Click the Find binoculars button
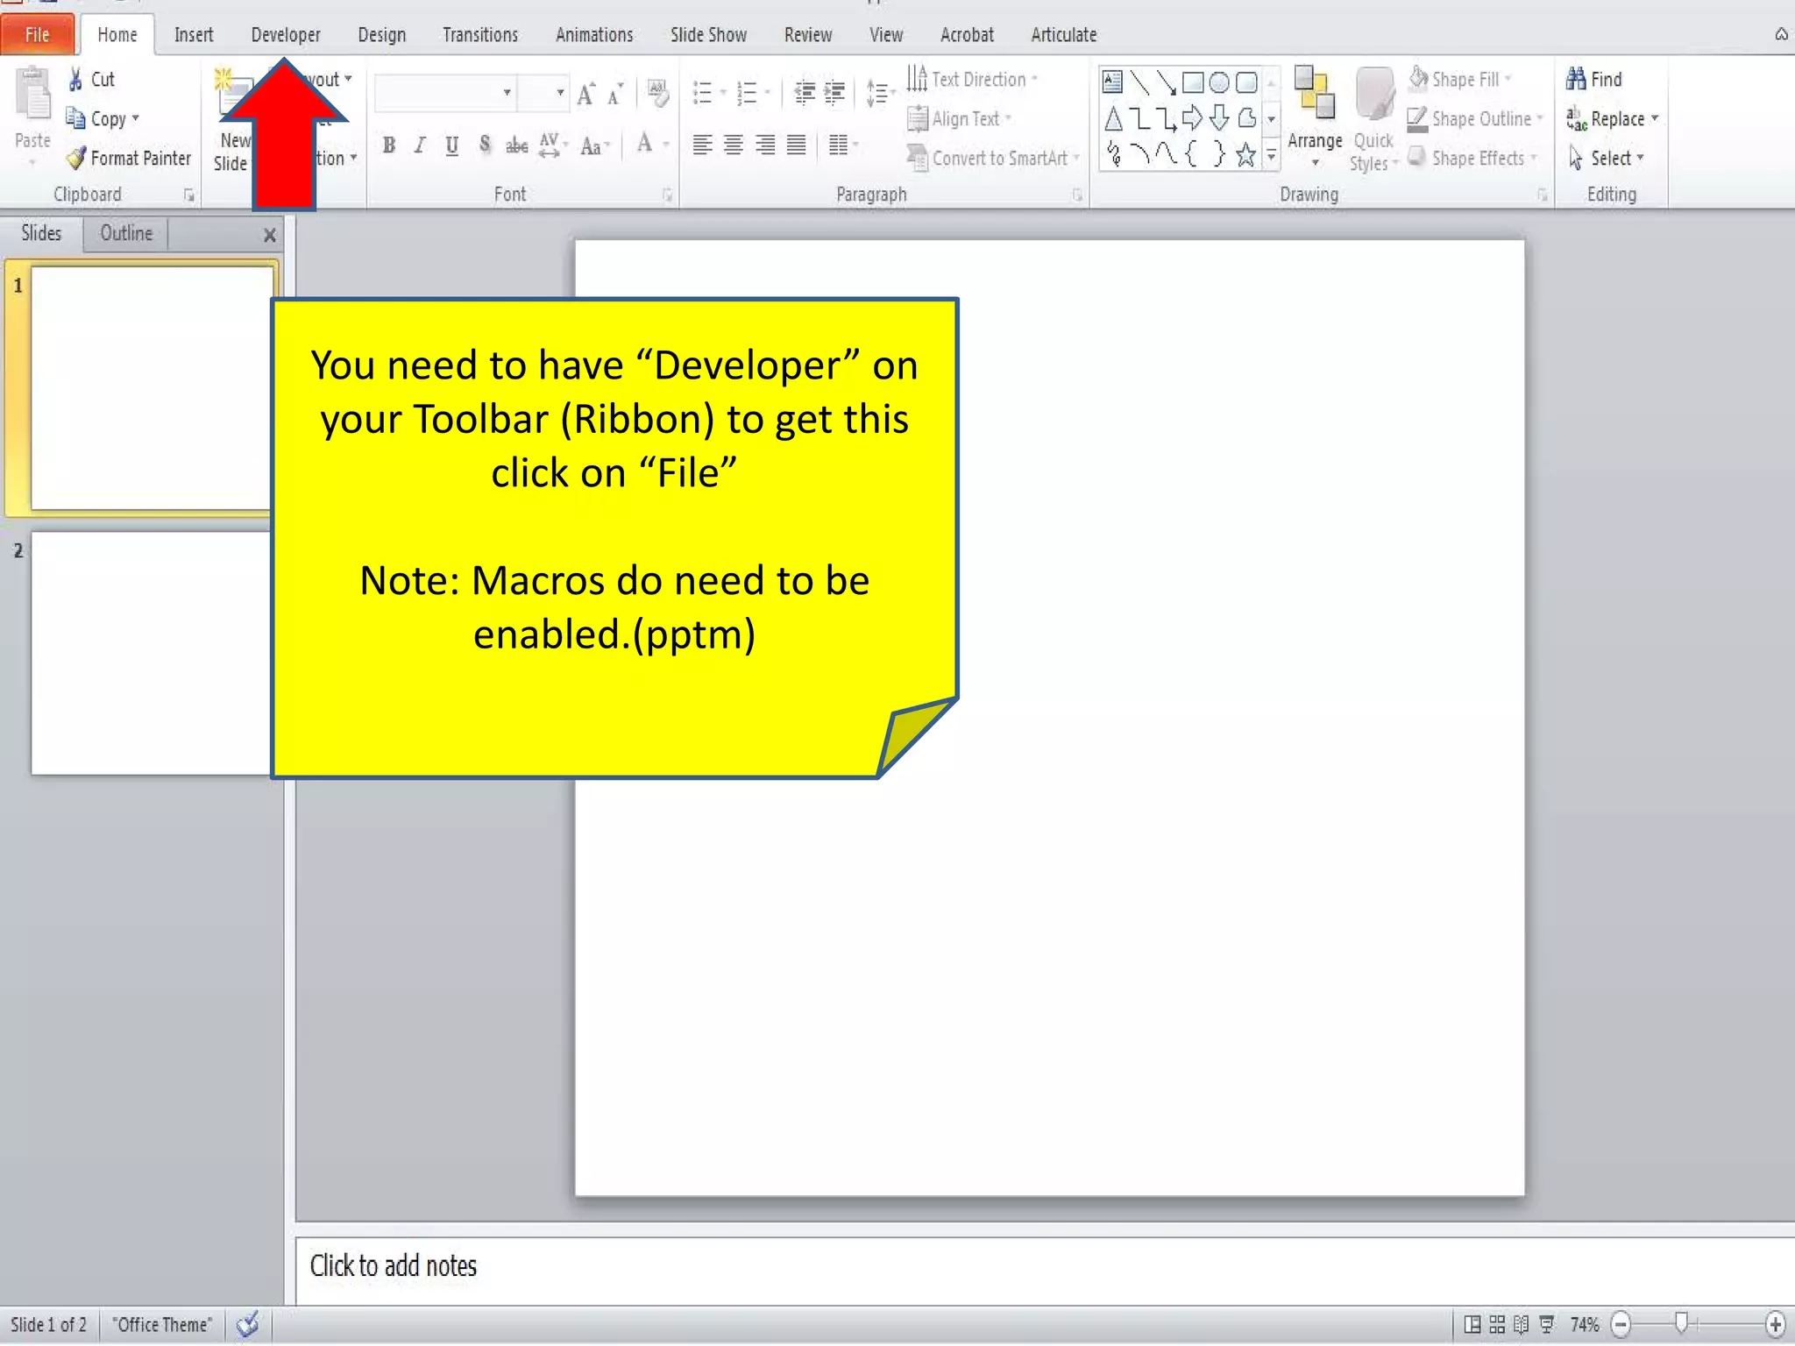This screenshot has width=1795, height=1346. pyautogui.click(x=1594, y=79)
